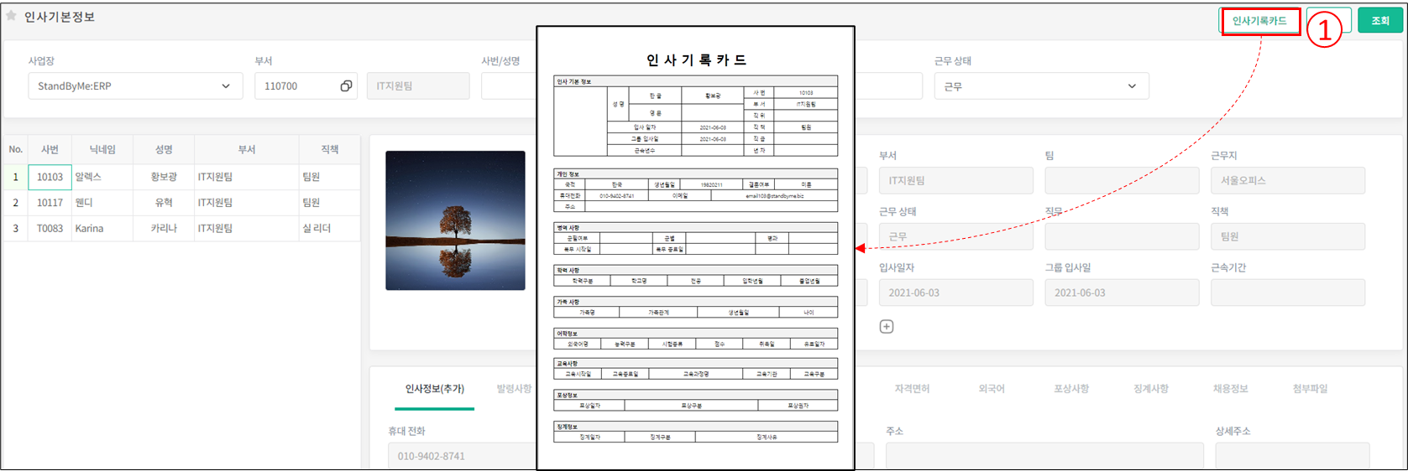The image size is (1408, 471).
Task: Click the plus icon below 입사일자
Action: coord(887,327)
